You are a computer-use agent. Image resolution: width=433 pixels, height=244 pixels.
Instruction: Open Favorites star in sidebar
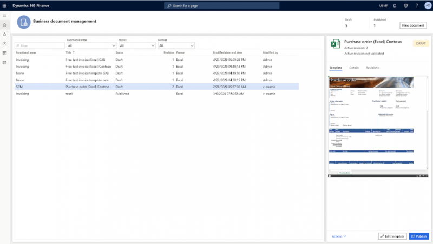(4, 34)
